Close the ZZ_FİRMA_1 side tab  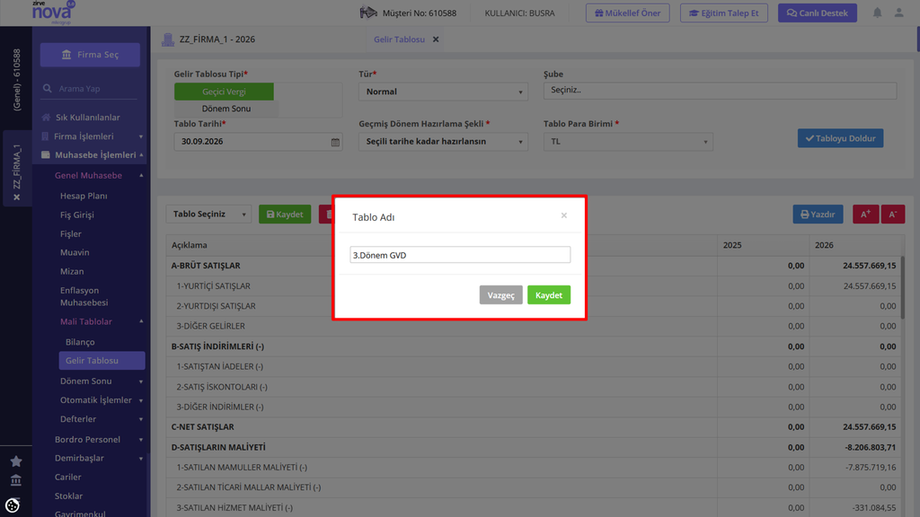pos(16,197)
